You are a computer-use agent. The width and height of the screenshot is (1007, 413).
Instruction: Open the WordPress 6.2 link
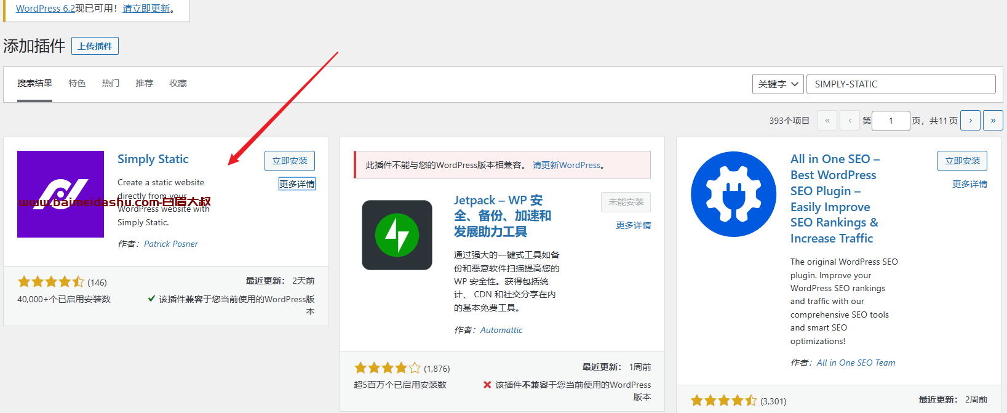point(46,9)
